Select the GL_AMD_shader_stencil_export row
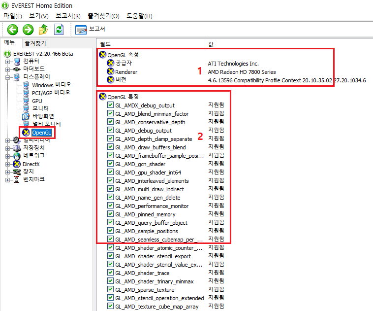The image size is (373, 311). coord(153,256)
